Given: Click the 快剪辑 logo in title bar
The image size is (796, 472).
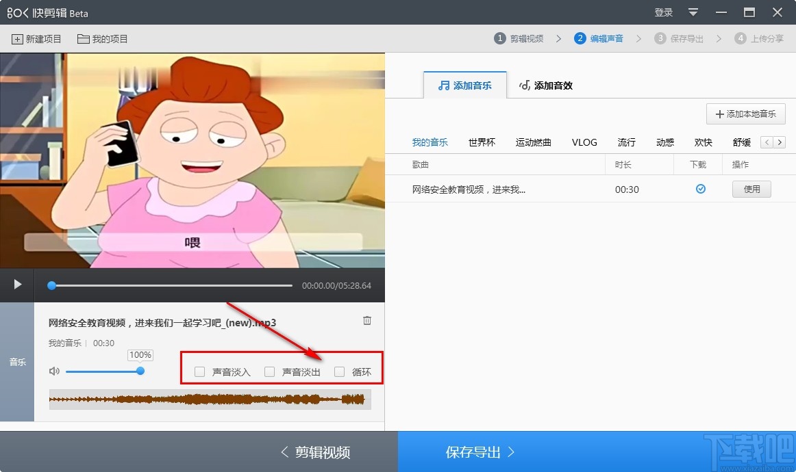Looking at the screenshot, I should 47,13.
